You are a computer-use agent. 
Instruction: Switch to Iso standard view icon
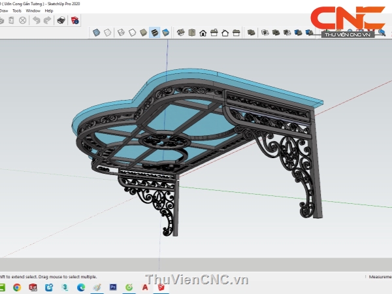181,32
